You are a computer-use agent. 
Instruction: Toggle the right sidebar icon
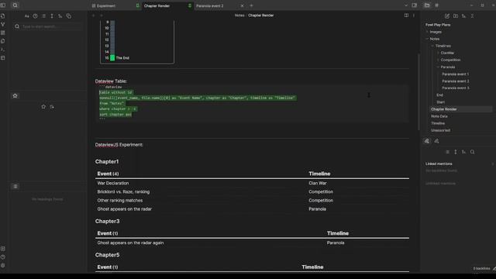point(415,5)
